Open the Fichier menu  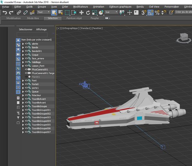pos(5,7)
